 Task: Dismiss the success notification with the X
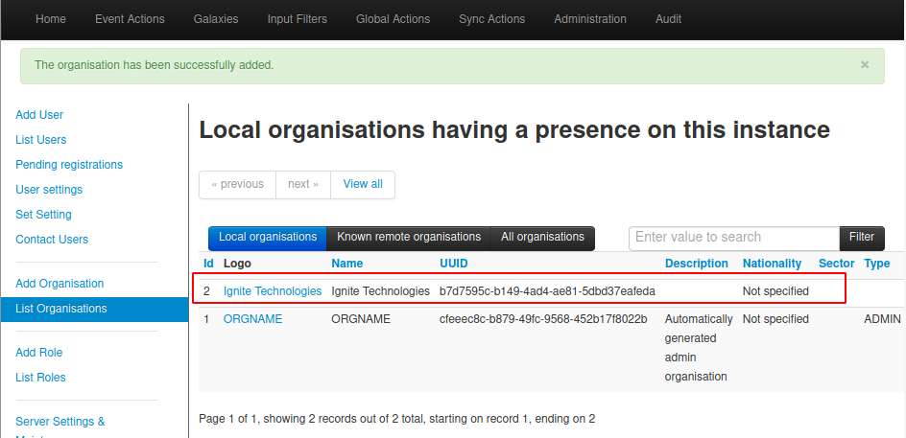click(865, 64)
